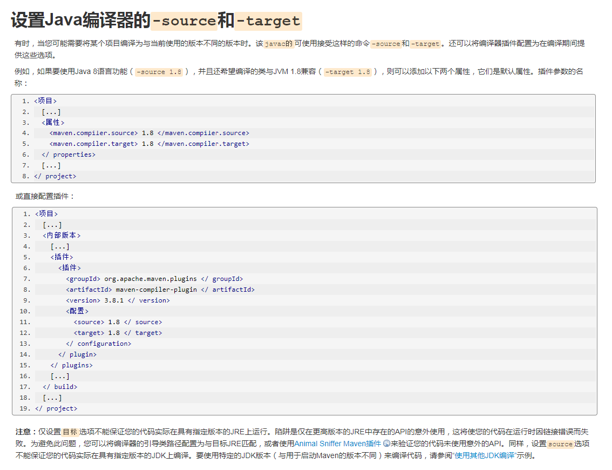The height and width of the screenshot is (470, 612).
Task: Click the <配置> tag line
Action: tap(77, 311)
